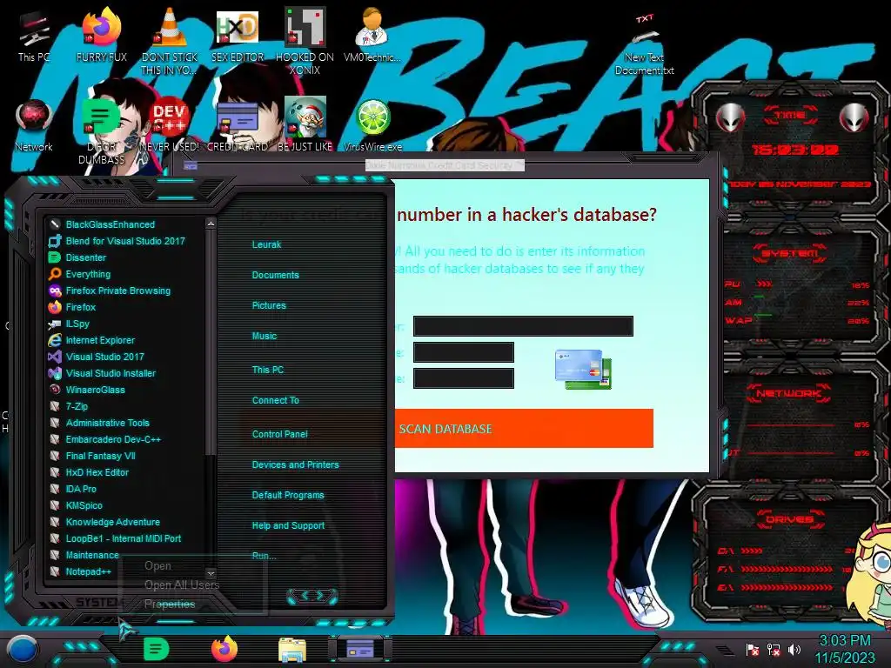
Task: Click the clock showing 3:03 PM
Action: 845,640
